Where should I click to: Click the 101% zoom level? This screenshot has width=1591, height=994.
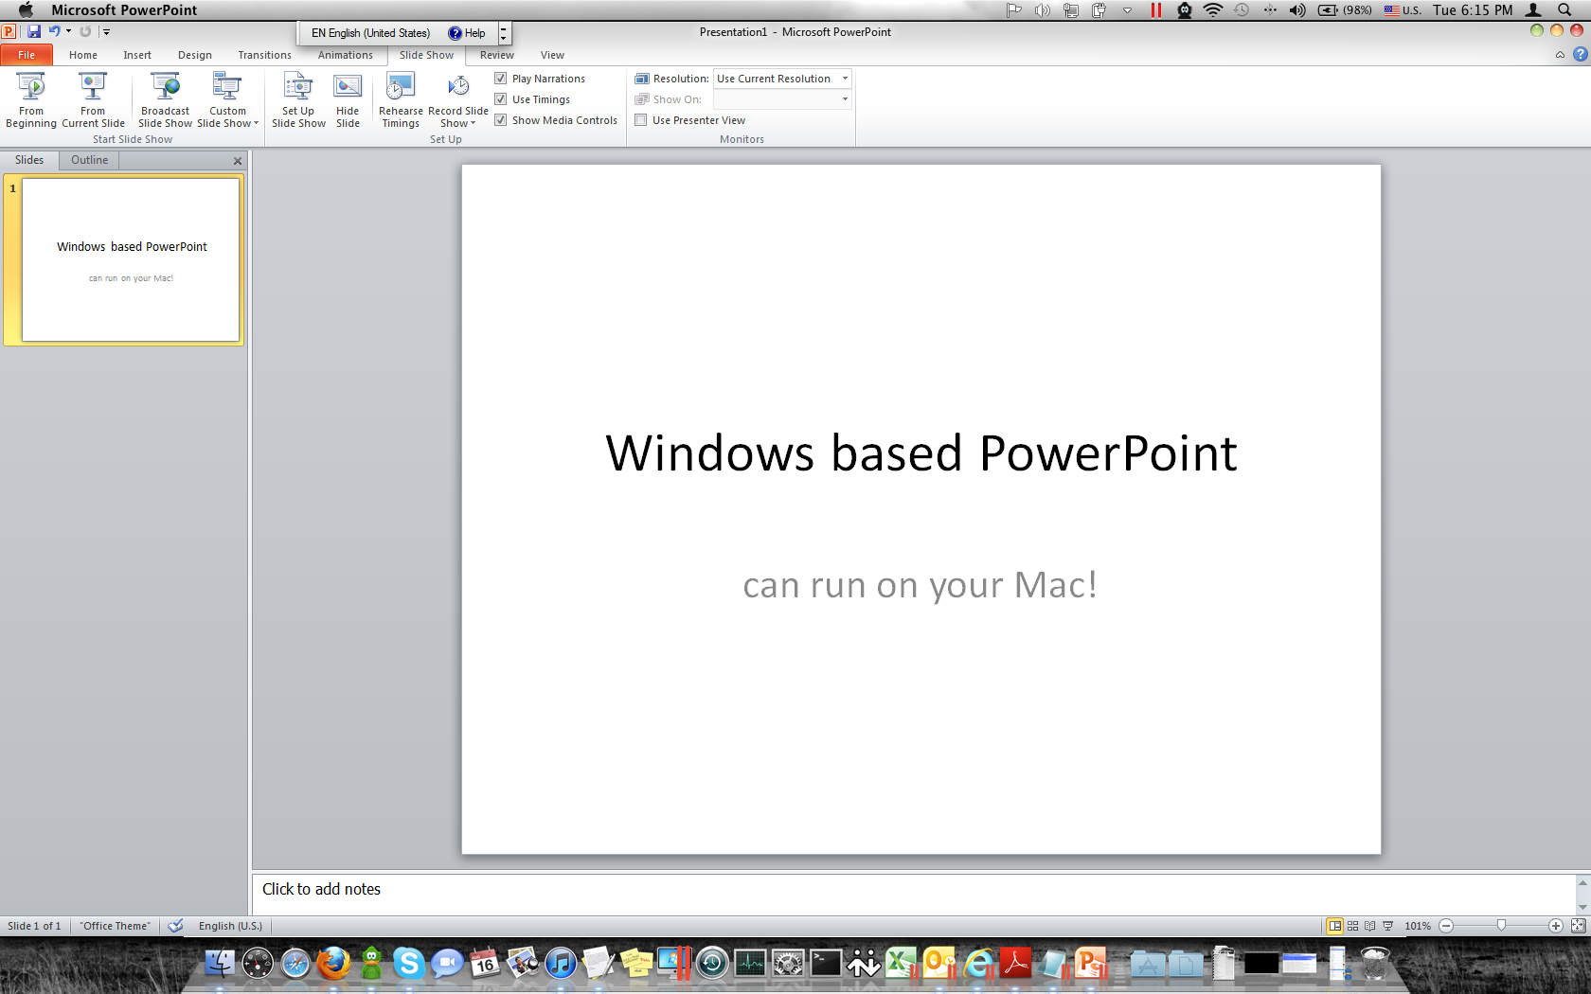pyautogui.click(x=1418, y=926)
